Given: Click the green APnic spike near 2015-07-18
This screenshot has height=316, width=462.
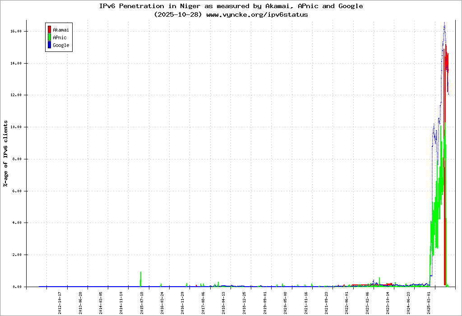Looking at the screenshot, I should pyautogui.click(x=141, y=278).
